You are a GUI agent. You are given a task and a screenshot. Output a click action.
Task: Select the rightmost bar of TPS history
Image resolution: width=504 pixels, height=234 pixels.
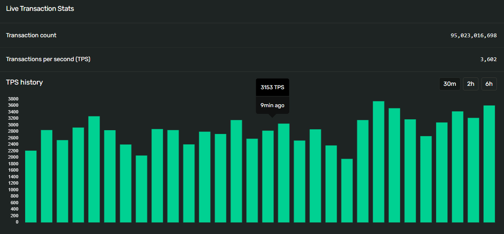pos(489,164)
